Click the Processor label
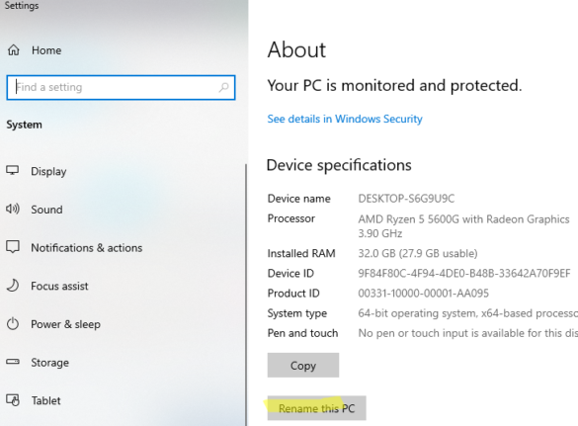Viewport: 578px width, 426px height. tap(291, 218)
